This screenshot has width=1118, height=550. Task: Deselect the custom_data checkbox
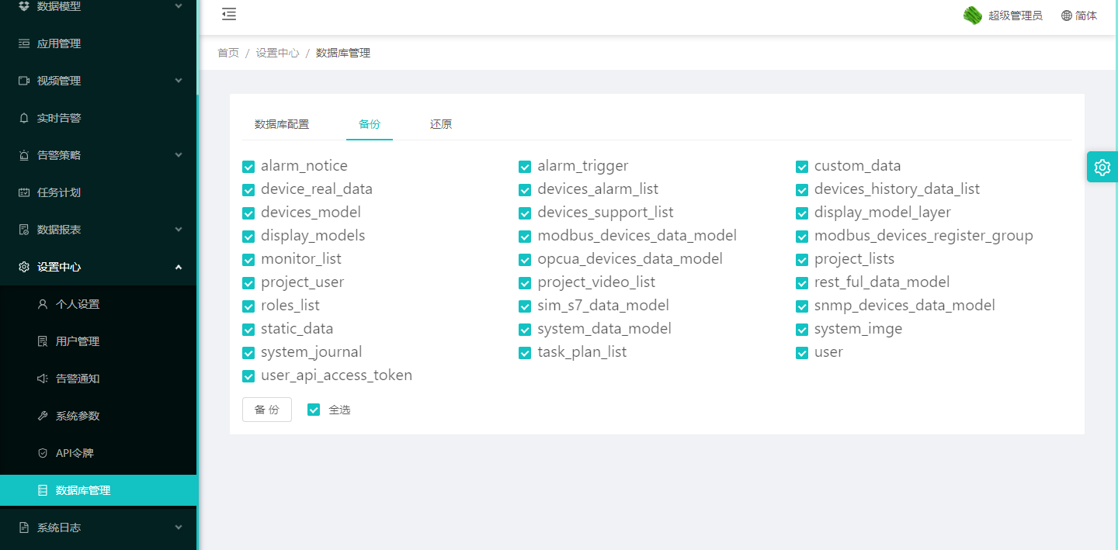pos(802,167)
